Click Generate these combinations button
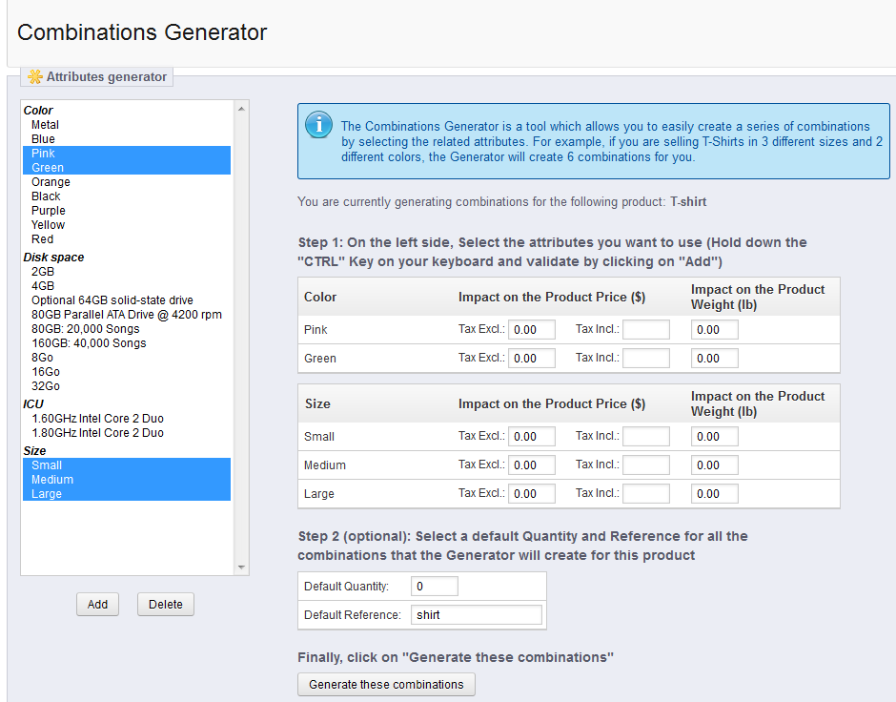896x702 pixels. (x=386, y=684)
